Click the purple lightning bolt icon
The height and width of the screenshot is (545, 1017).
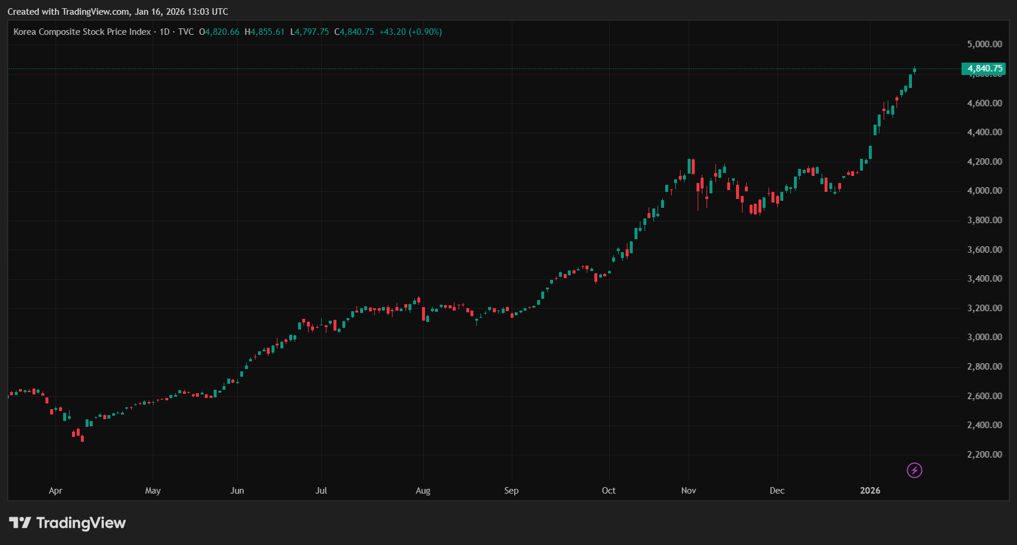[x=914, y=470]
